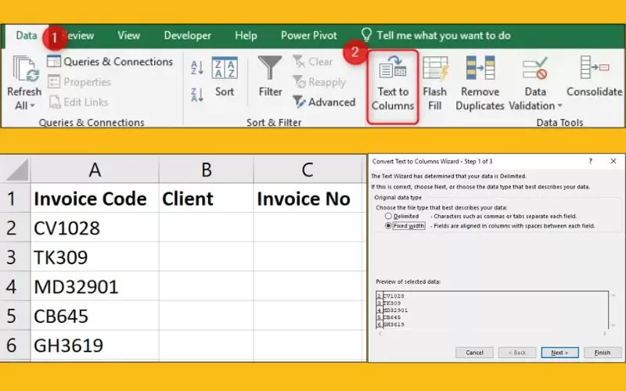The width and height of the screenshot is (626, 391).
Task: Select cell containing CV1028
Action: [95, 228]
